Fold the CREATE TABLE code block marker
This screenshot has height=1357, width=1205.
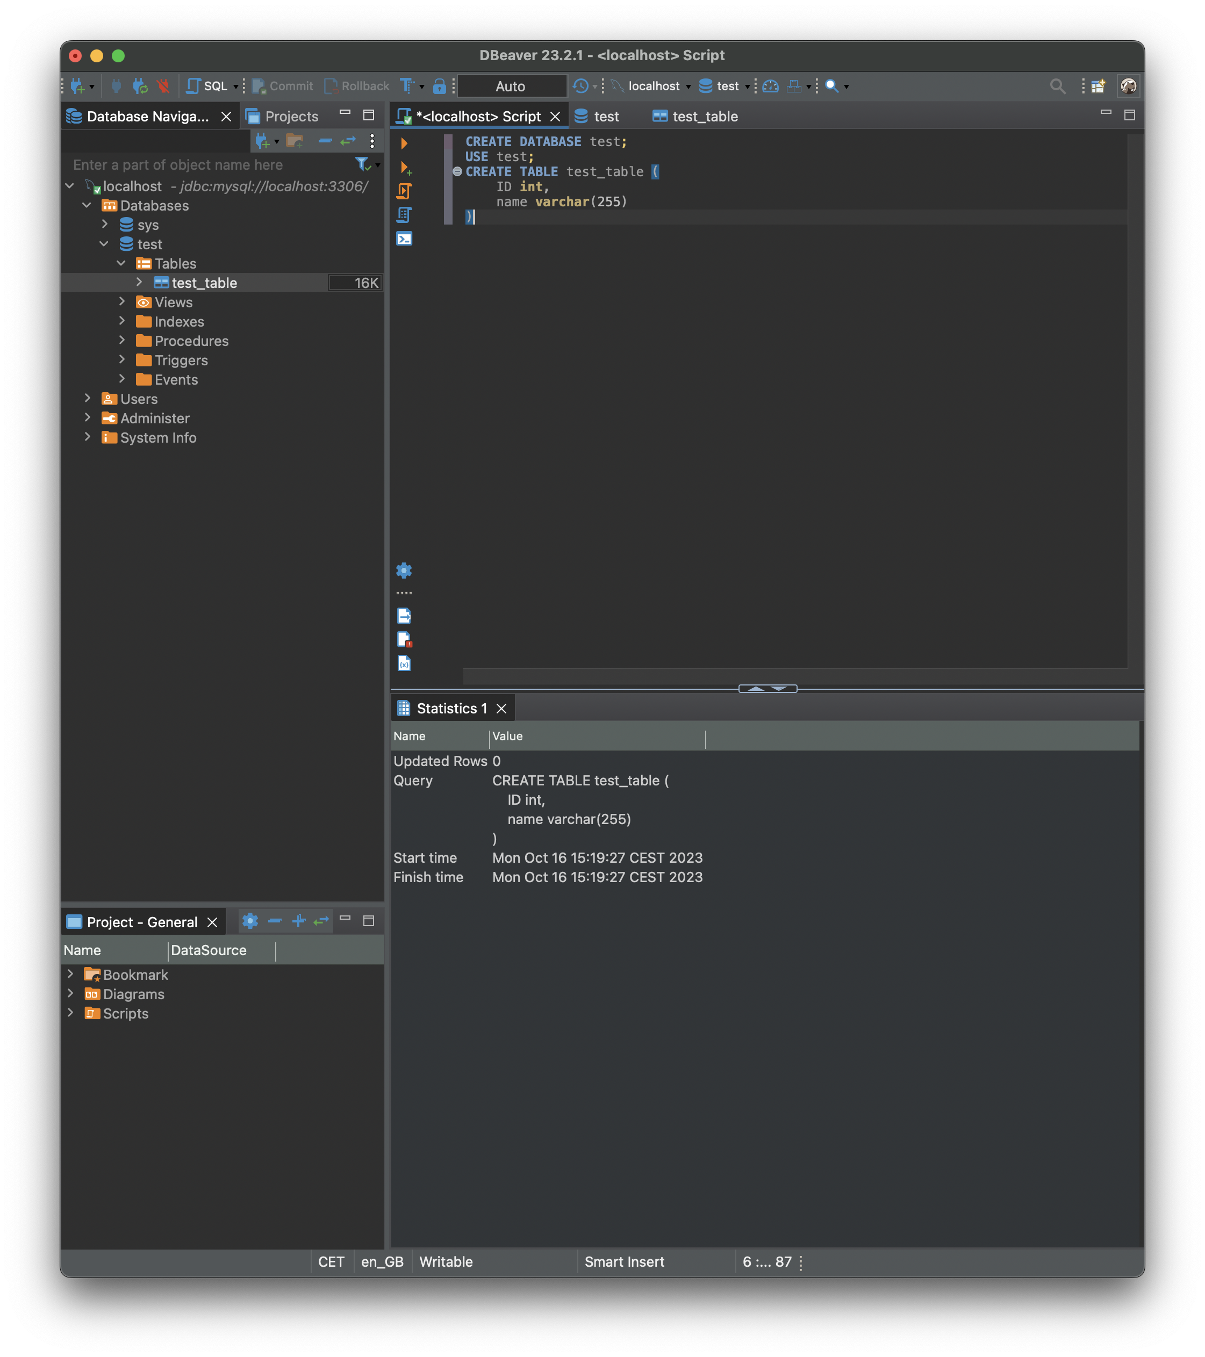pyautogui.click(x=457, y=171)
